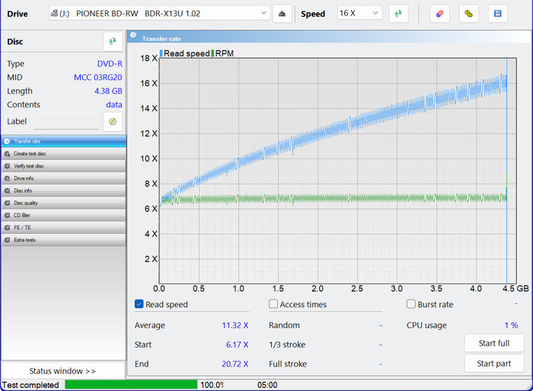The image size is (533, 391).
Task: Open the Create test disc section
Action: 62,153
